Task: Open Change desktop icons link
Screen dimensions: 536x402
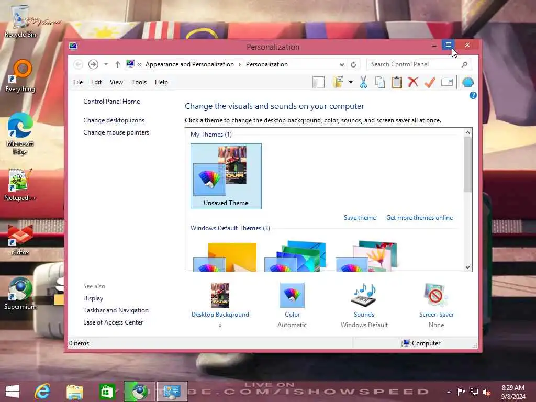Action: [x=114, y=120]
